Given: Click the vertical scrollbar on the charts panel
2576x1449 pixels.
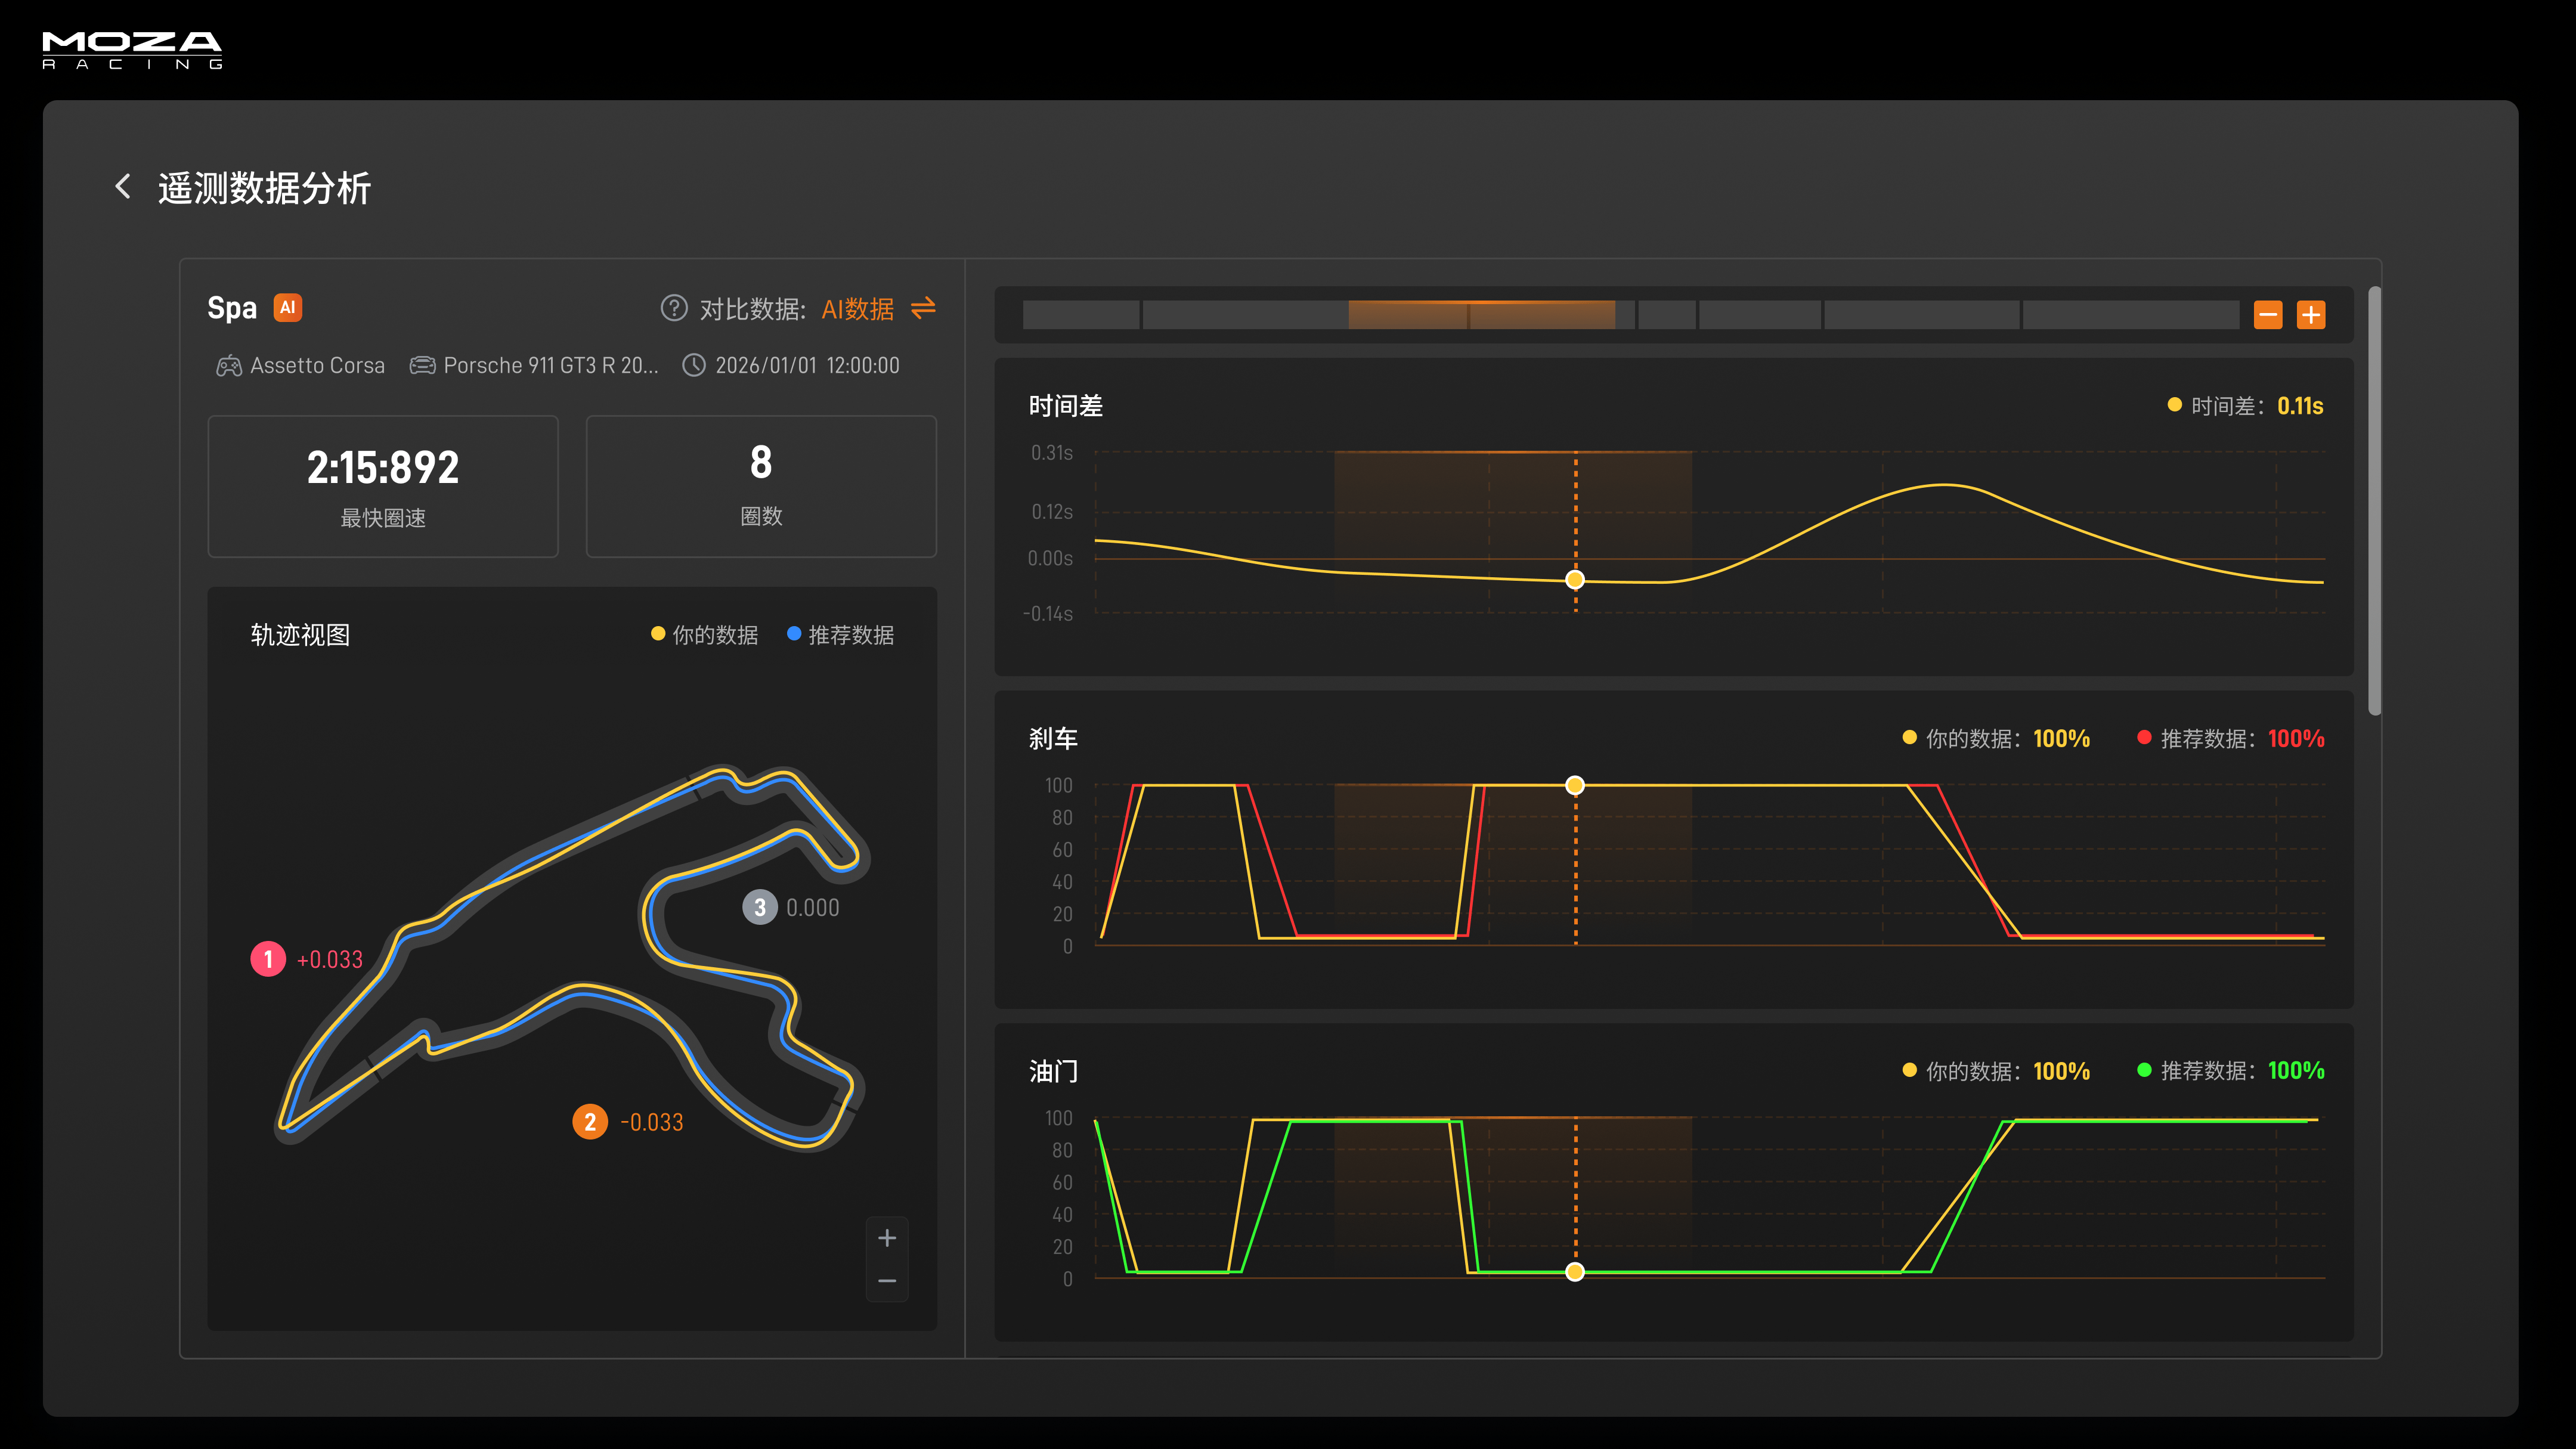Looking at the screenshot, I should click(x=2374, y=500).
